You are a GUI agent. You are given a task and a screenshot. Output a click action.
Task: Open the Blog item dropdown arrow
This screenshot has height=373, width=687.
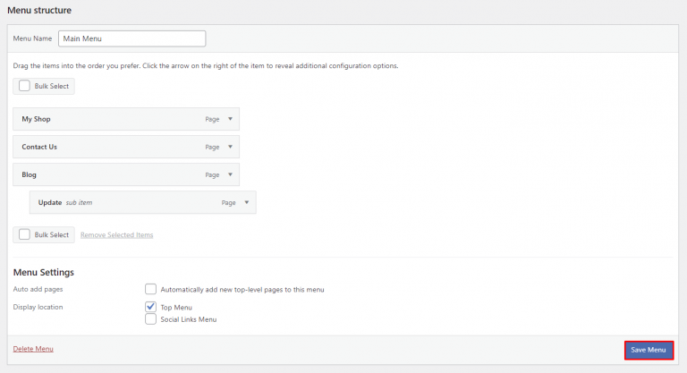pos(230,174)
